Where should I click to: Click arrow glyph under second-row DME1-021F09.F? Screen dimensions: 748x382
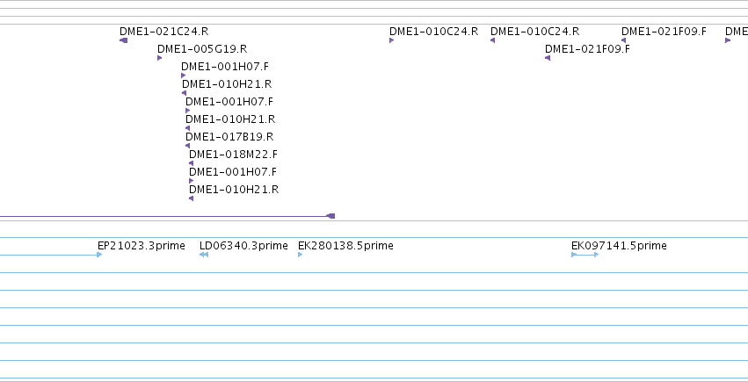[548, 58]
